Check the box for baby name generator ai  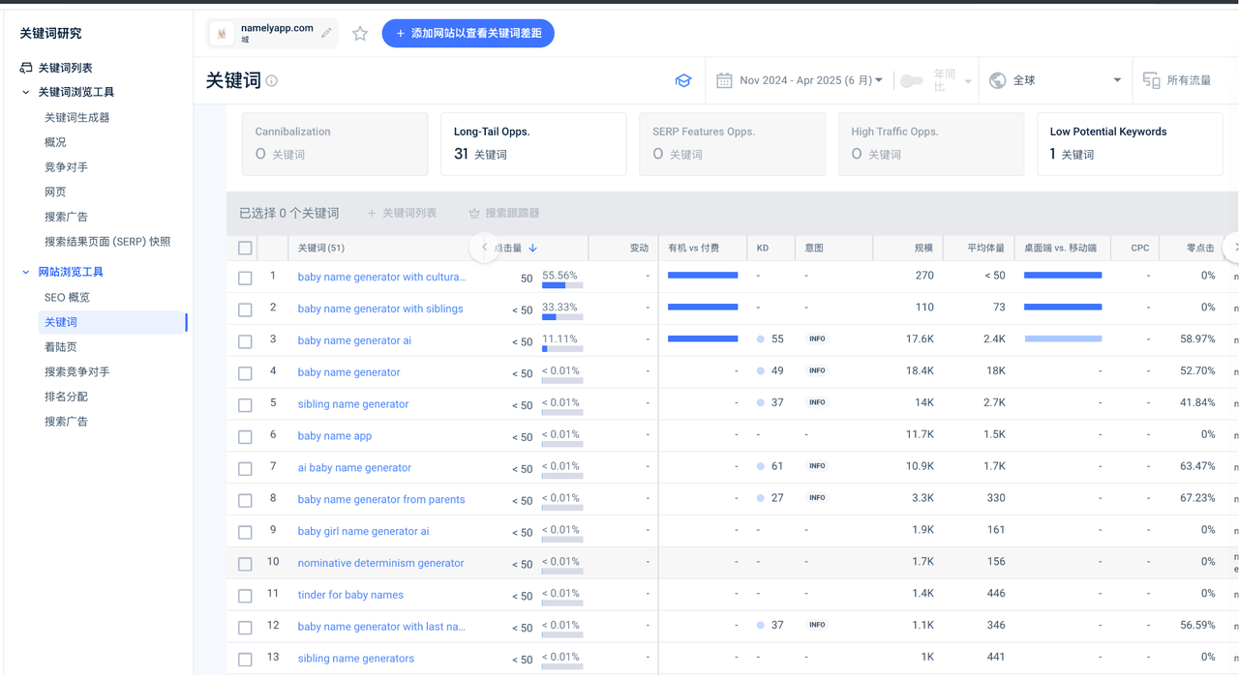[x=245, y=341]
